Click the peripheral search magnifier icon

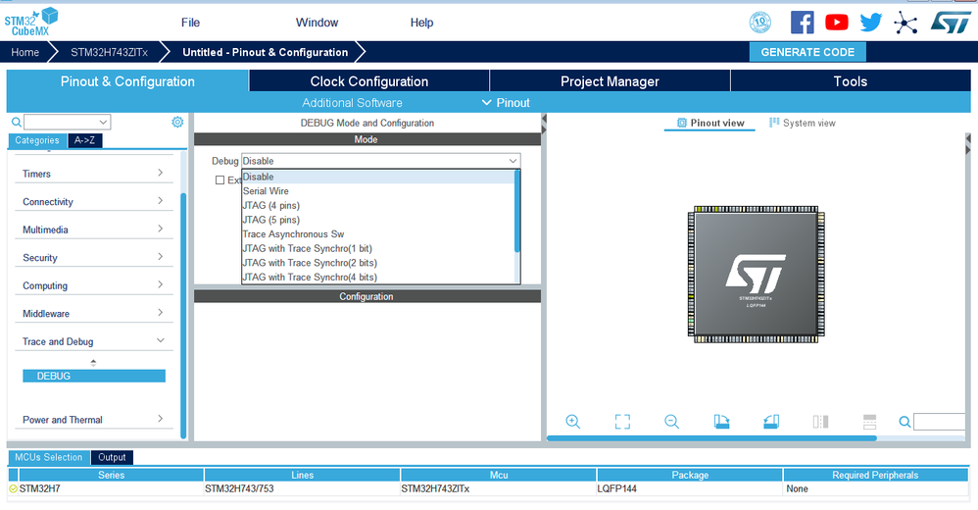[17, 122]
